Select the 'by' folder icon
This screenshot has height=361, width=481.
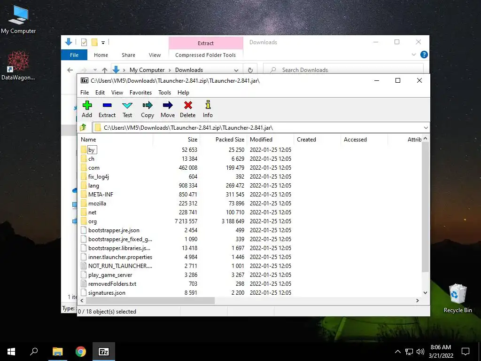(x=84, y=150)
